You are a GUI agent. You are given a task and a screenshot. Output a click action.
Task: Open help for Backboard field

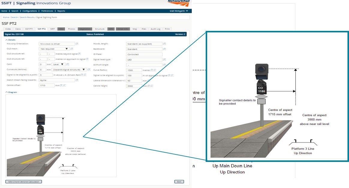(165, 49)
